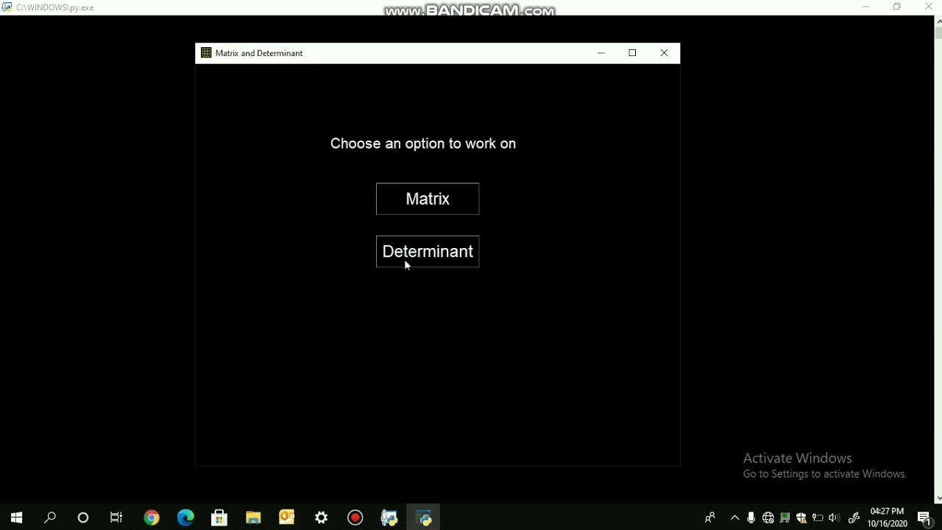Close the py.exe console window
942x530 pixels.
928,7
